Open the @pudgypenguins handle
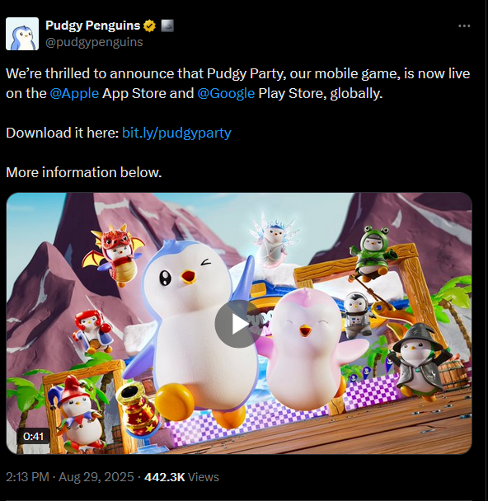 [94, 42]
